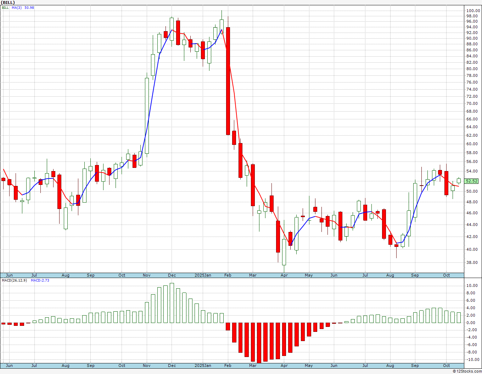
Task: Select 2025Jan on the MACD panel time axis
Action: tap(203, 365)
